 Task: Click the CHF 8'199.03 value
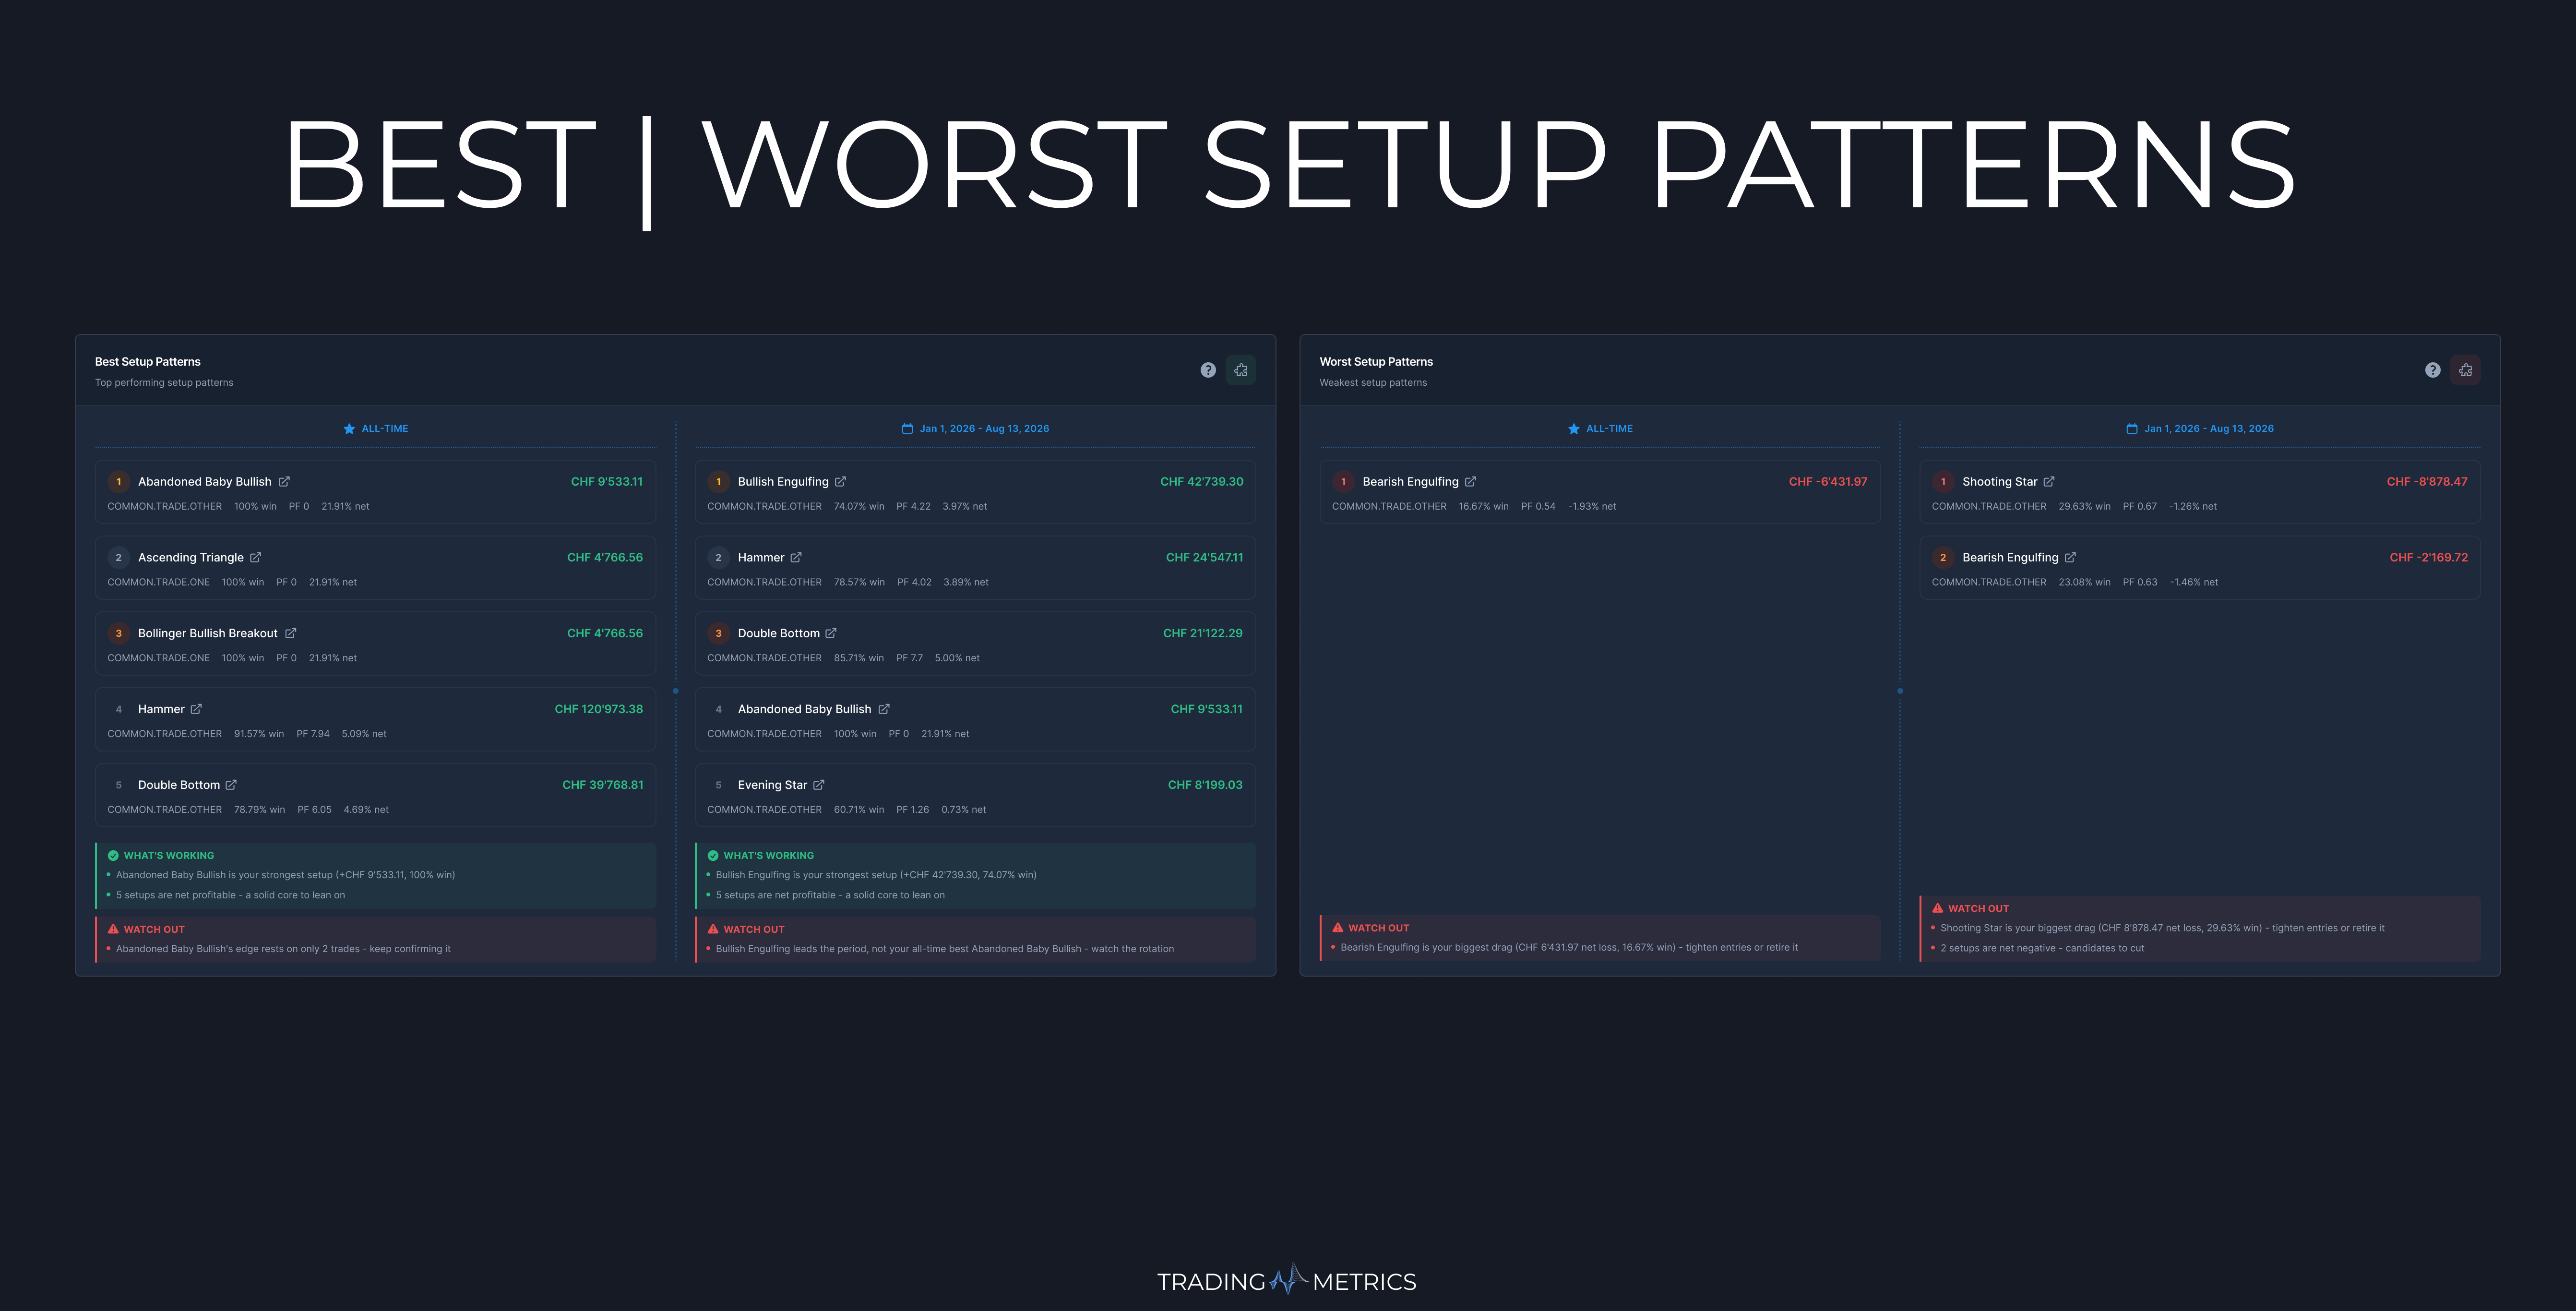pos(1205,785)
